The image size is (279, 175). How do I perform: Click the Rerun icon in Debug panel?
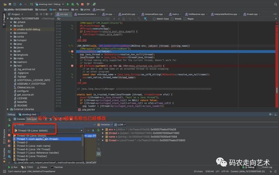(x=9, y=120)
